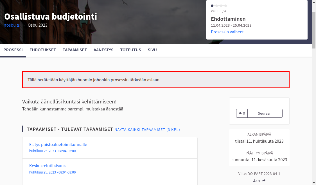Click the first active phase step dot

coord(212,6)
